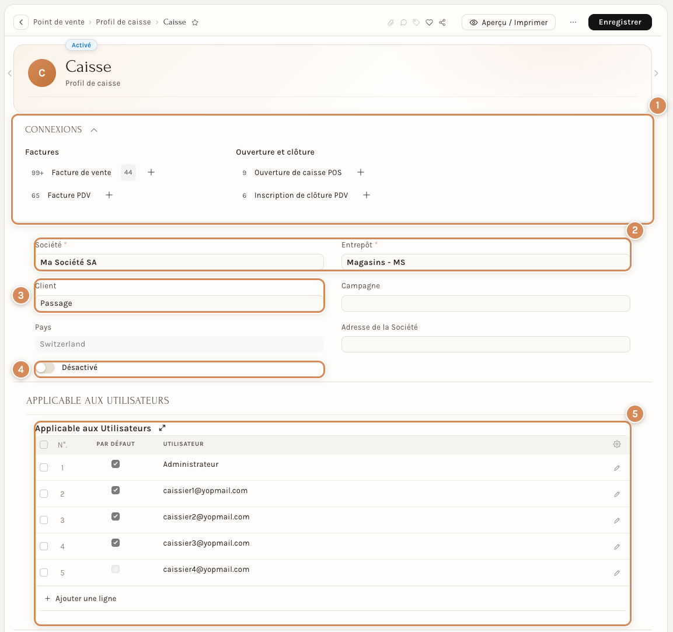Click the empty Campagne field
673x632 pixels.
pos(486,303)
